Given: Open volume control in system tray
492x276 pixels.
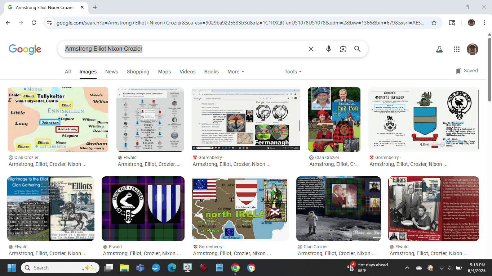Looking at the screenshot, I should (x=450, y=268).
